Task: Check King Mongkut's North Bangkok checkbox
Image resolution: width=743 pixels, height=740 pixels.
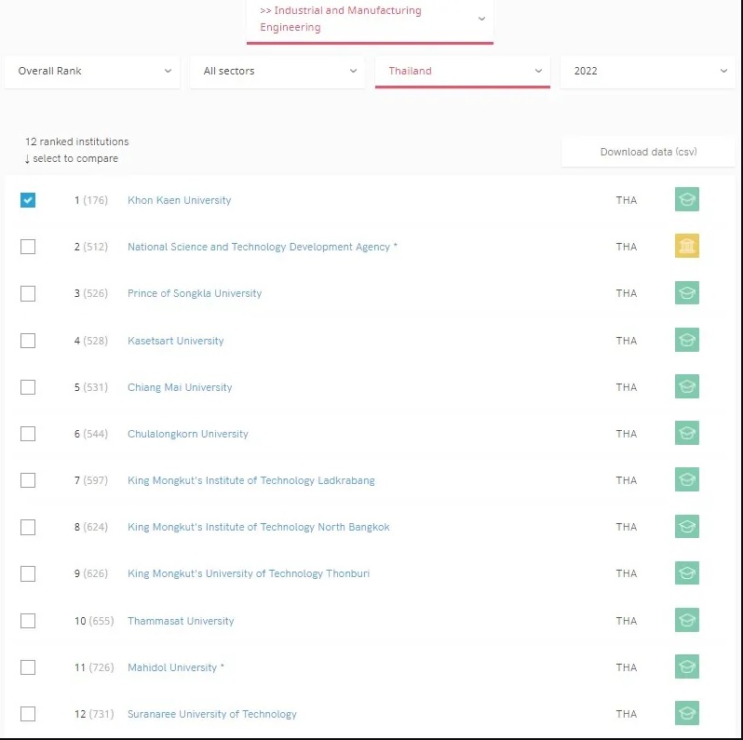Action: (28, 527)
